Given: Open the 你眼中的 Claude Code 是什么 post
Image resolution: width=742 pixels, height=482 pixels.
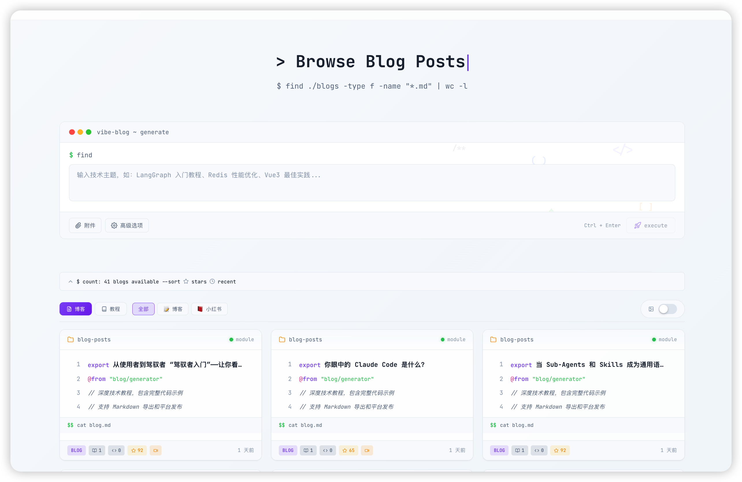Looking at the screenshot, I should click(x=374, y=365).
